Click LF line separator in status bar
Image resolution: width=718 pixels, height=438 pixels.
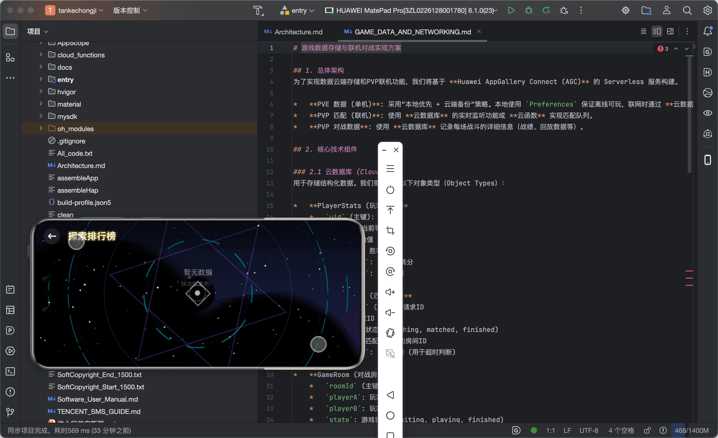click(567, 430)
